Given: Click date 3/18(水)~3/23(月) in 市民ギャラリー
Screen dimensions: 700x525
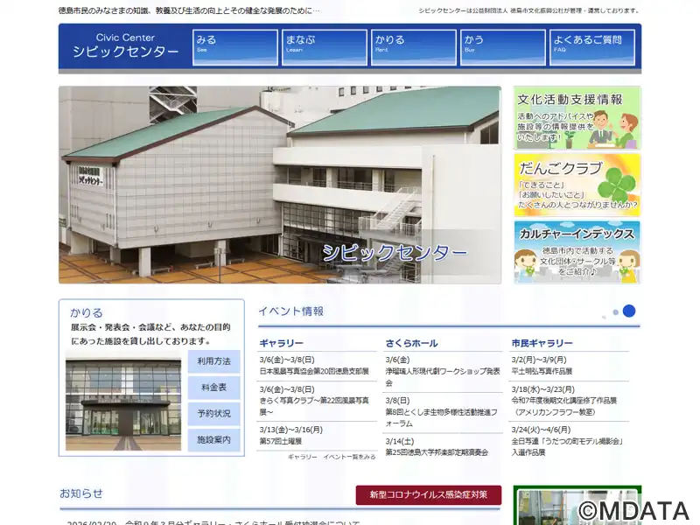Looking at the screenshot, I should tap(542, 389).
